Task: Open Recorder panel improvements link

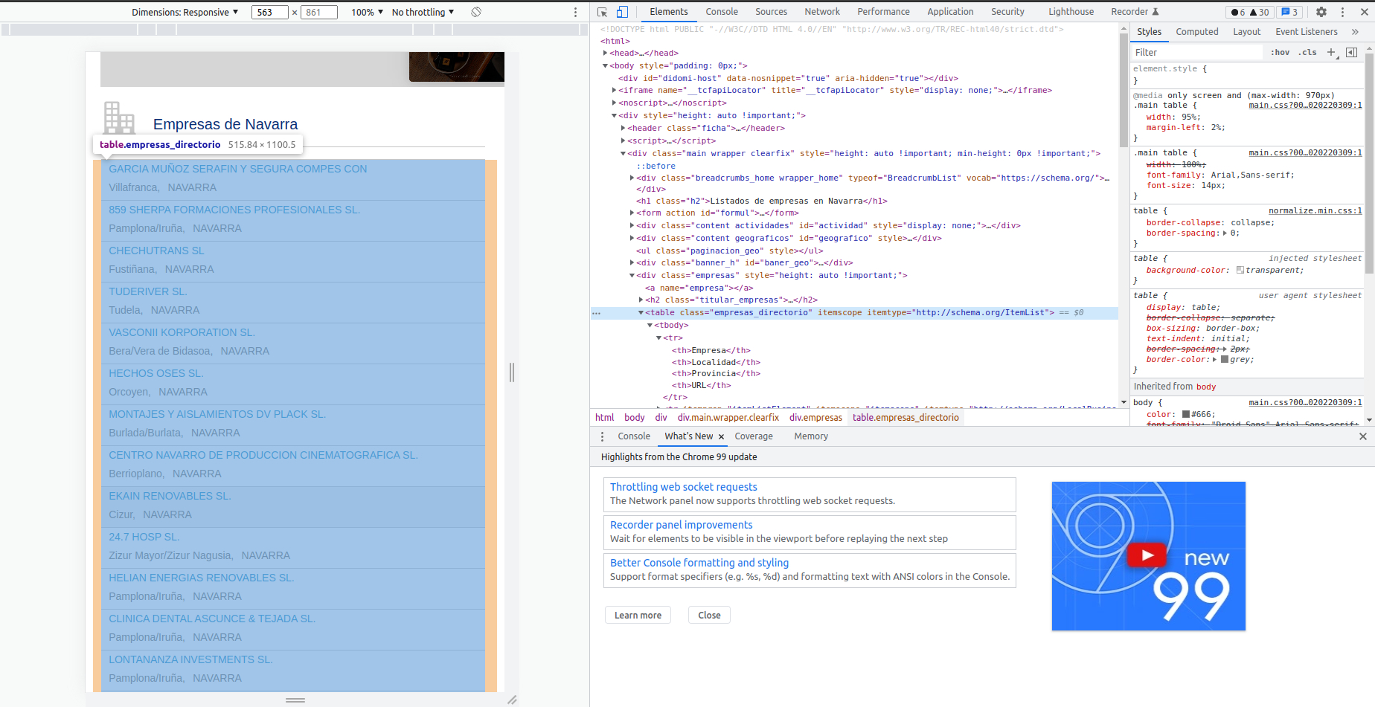Action: click(x=682, y=525)
